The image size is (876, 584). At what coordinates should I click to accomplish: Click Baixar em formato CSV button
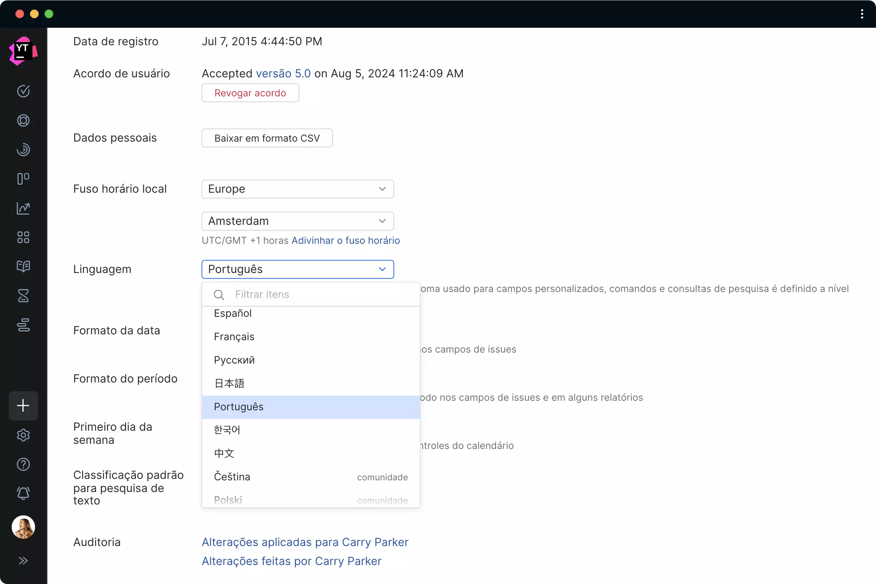click(x=267, y=138)
